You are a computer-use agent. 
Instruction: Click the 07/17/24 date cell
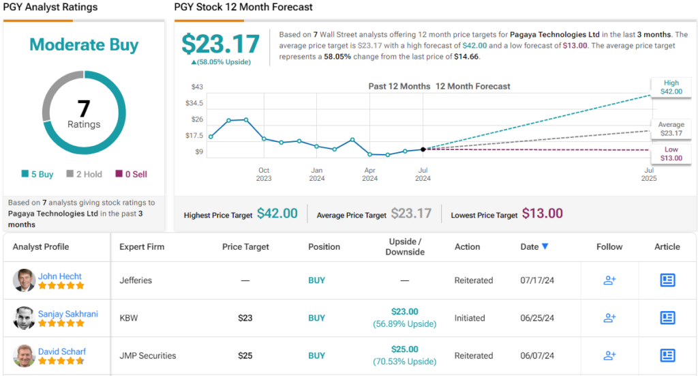[x=537, y=280]
